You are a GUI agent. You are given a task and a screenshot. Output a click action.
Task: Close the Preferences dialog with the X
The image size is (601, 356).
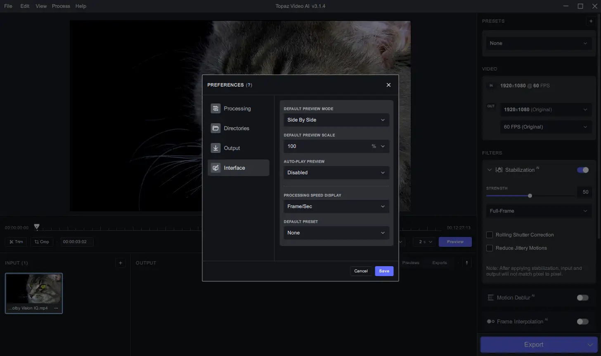[x=388, y=85]
